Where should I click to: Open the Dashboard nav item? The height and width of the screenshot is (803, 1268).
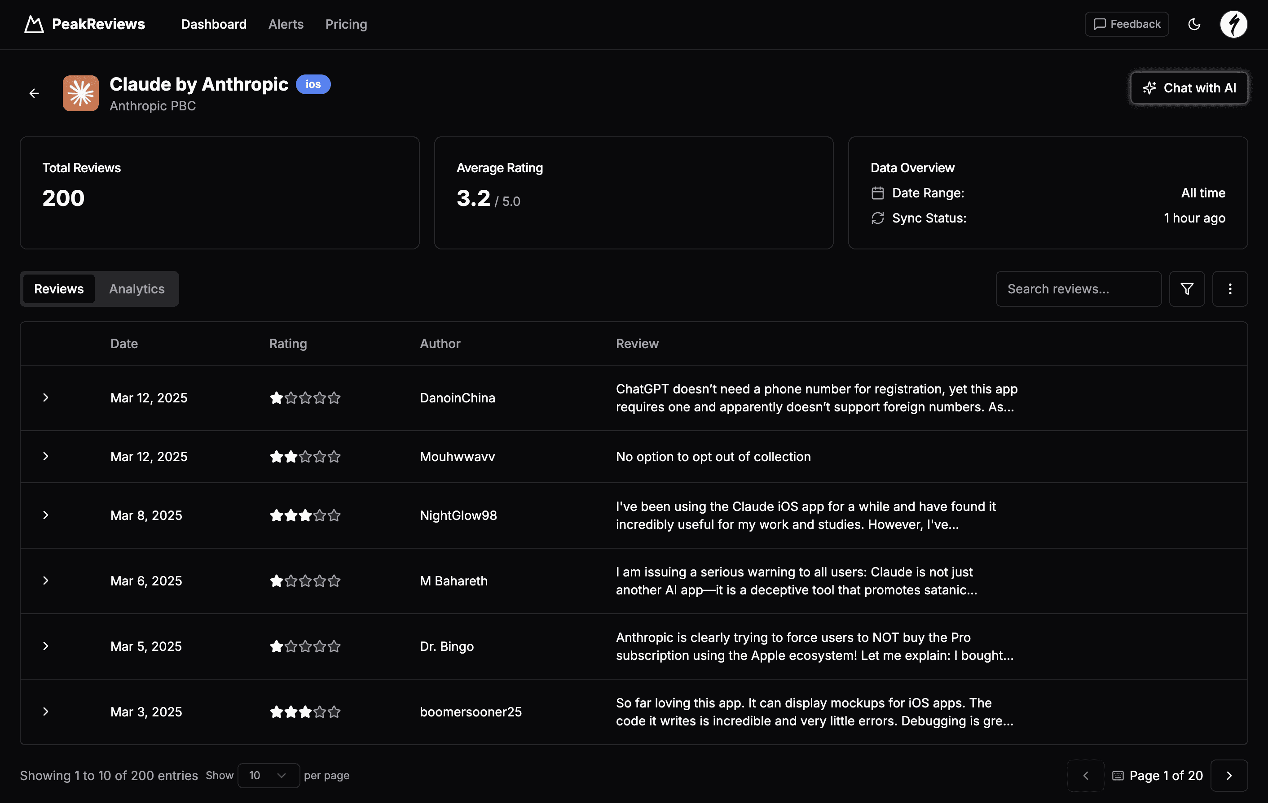click(x=214, y=24)
